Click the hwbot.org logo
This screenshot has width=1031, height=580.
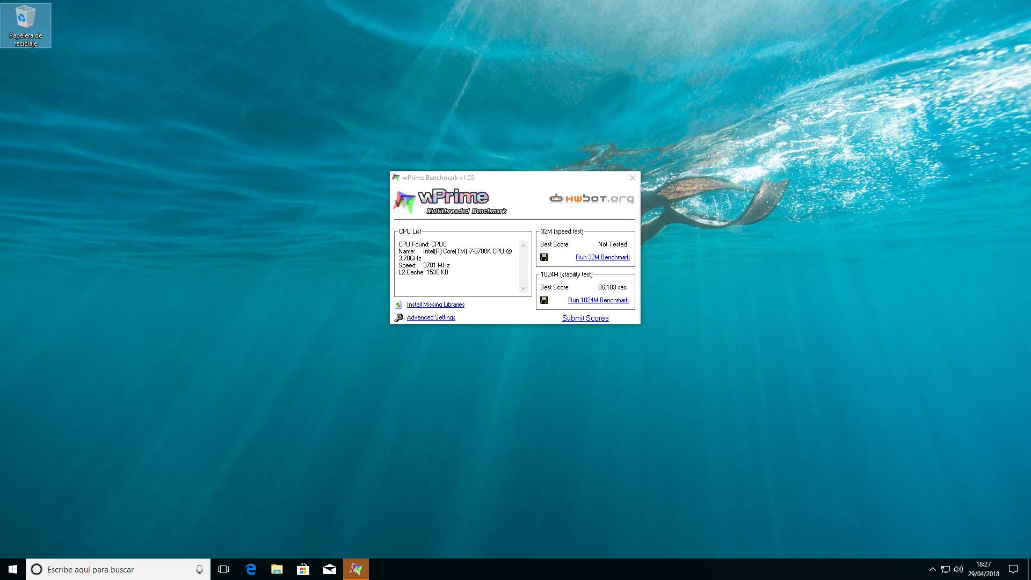pyautogui.click(x=591, y=199)
